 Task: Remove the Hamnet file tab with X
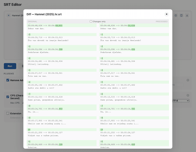[9, 15]
